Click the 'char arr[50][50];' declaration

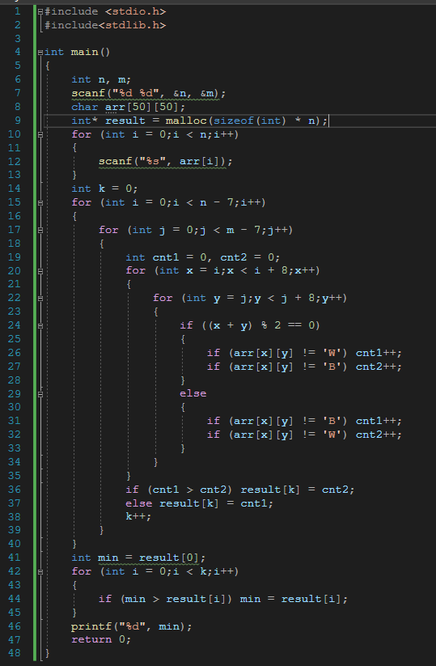pyautogui.click(x=128, y=107)
